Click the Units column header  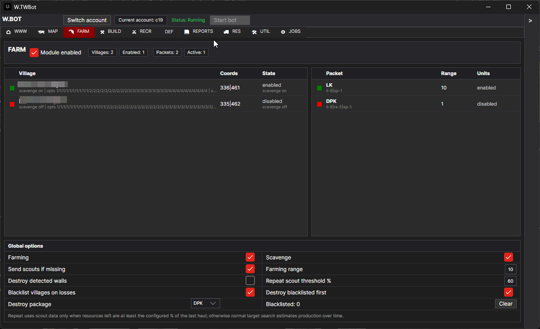(483, 73)
